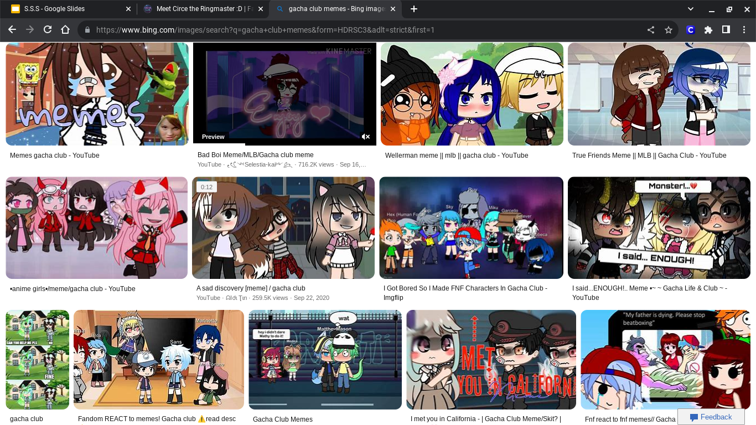This screenshot has width=756, height=425.
Task: Select the gacha club memes Bing tab
Action: [335, 9]
